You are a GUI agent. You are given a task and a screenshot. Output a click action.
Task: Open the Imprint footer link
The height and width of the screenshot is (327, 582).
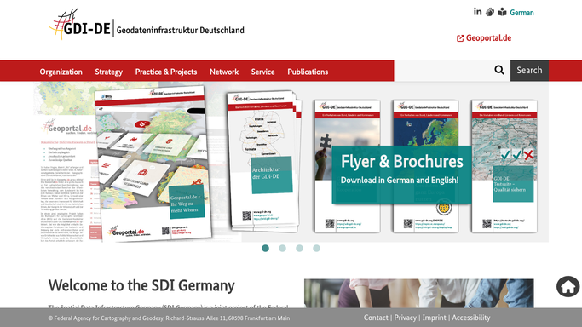pyautogui.click(x=435, y=318)
